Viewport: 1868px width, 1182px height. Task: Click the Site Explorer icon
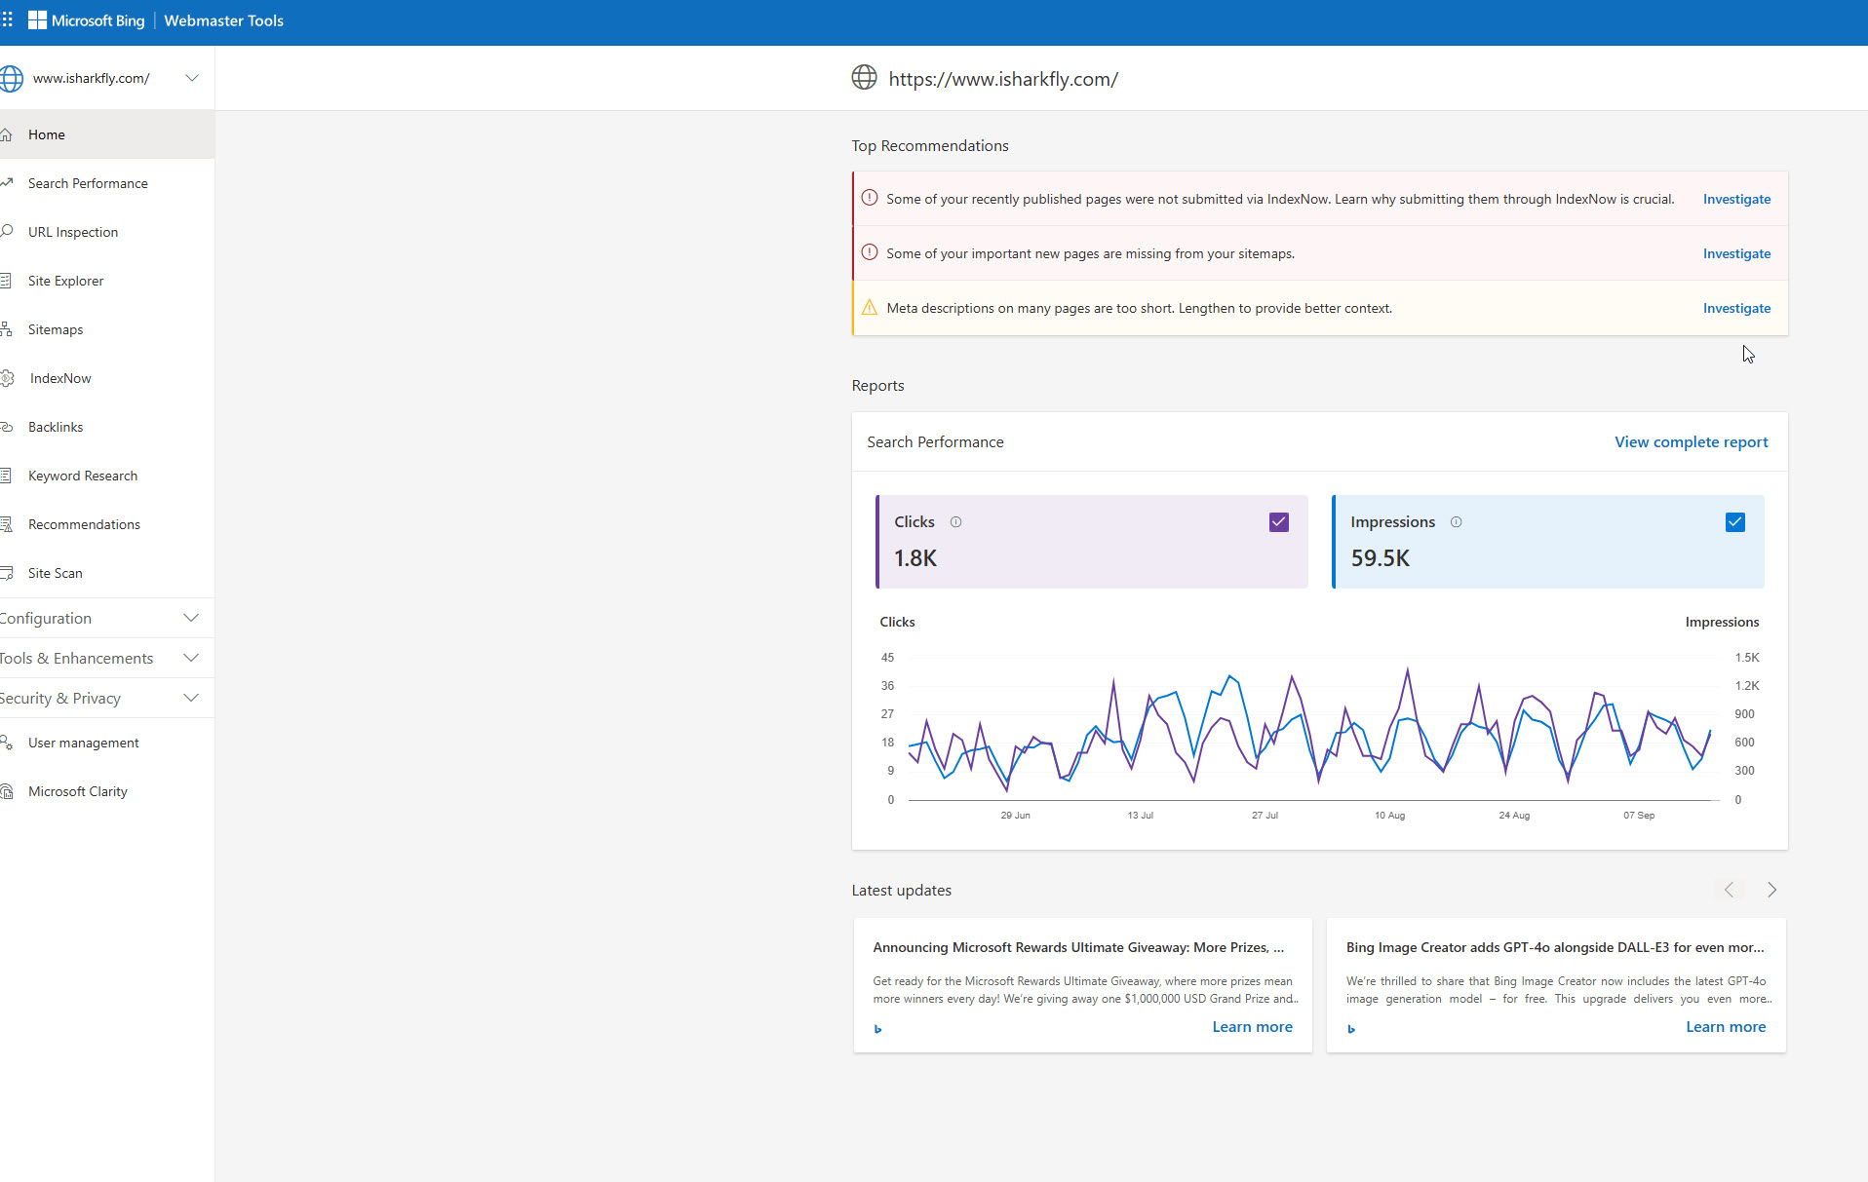[6, 281]
